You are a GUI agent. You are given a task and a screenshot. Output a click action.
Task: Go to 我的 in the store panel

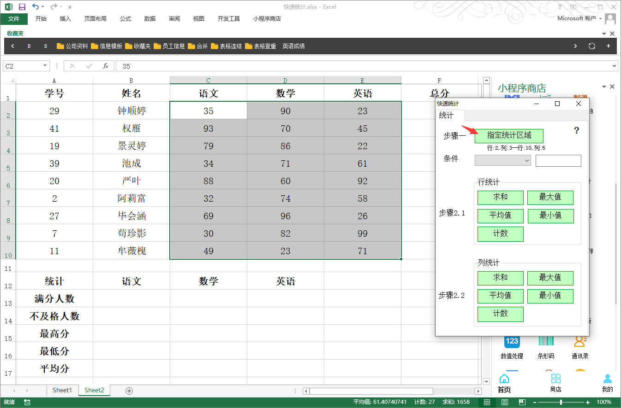(608, 384)
